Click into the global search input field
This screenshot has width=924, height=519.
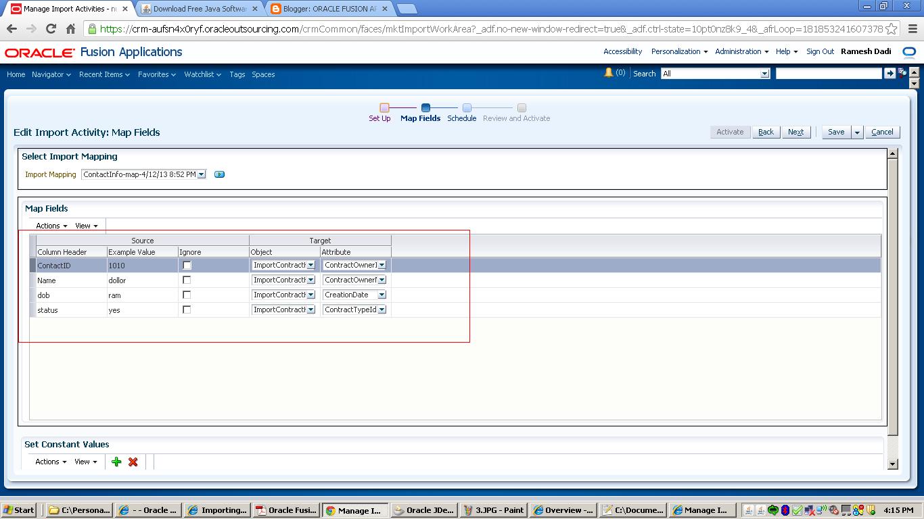829,74
